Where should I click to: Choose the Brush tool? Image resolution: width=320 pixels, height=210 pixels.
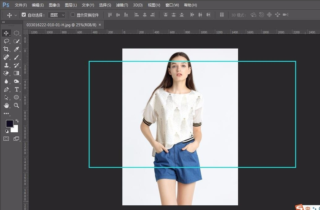pos(16,57)
